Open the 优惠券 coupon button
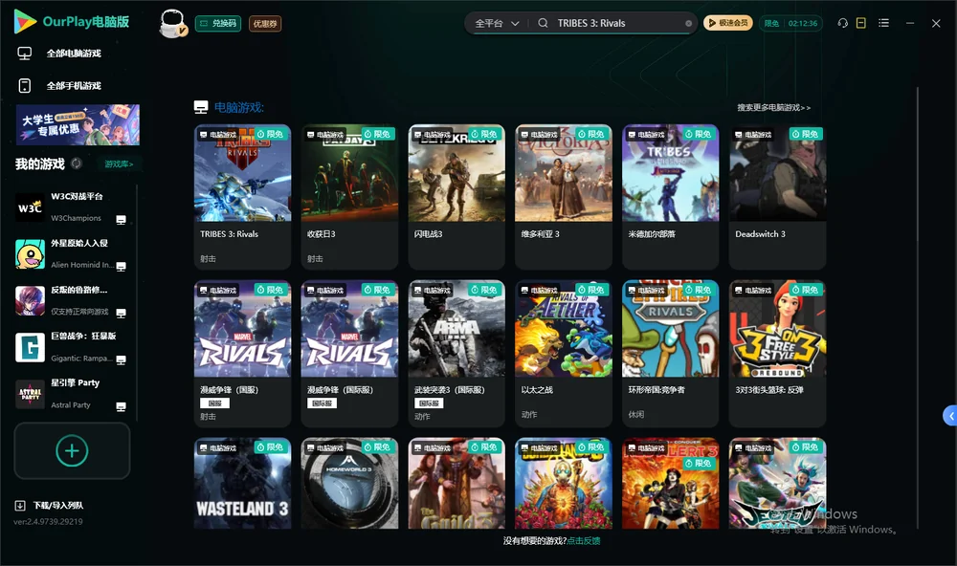The image size is (957, 566). coord(265,23)
